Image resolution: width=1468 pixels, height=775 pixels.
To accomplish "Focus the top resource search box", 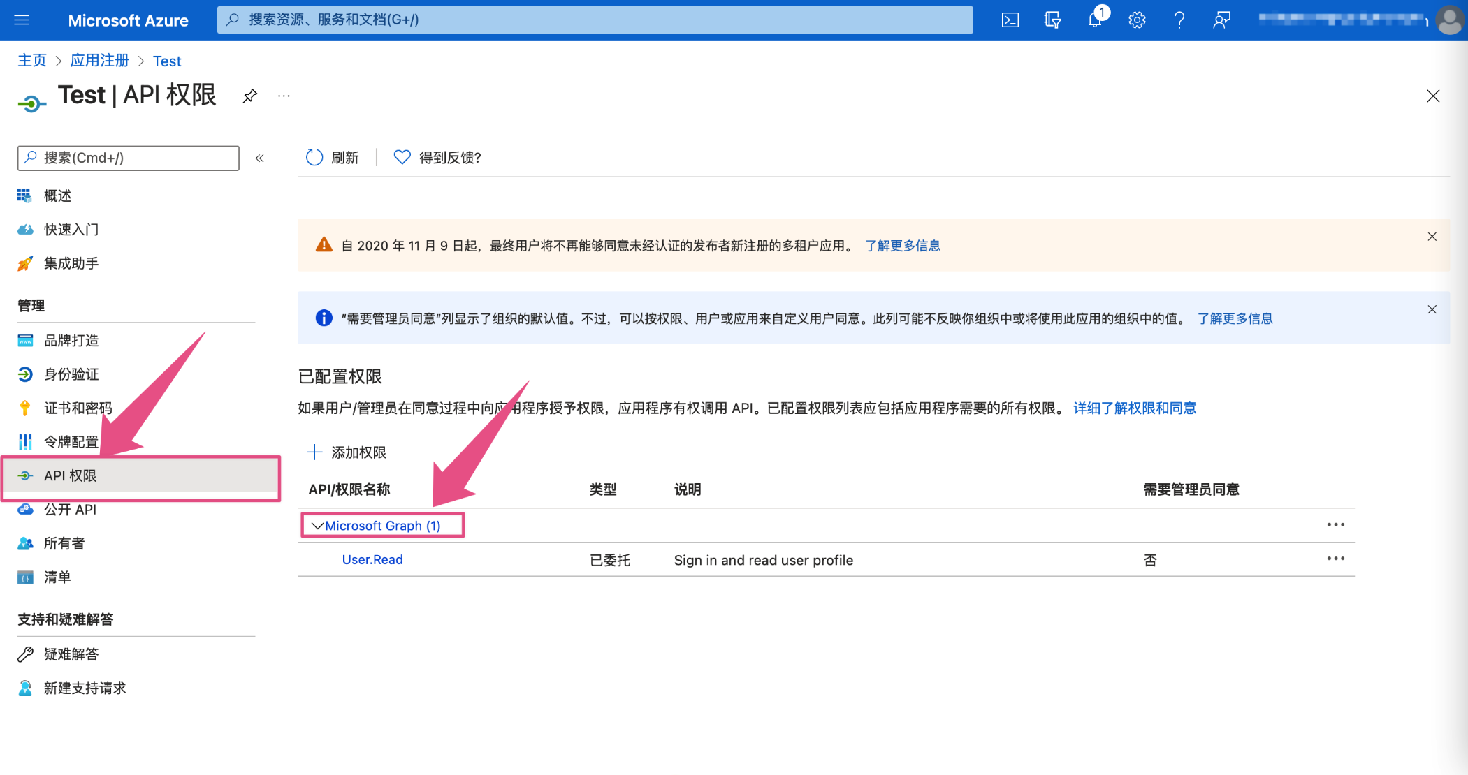I will 594,20.
